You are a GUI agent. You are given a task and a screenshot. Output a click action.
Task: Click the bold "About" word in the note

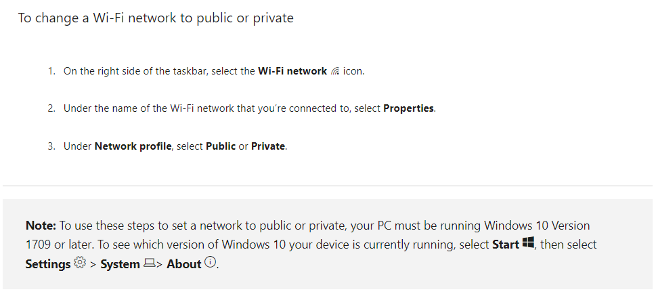183,264
